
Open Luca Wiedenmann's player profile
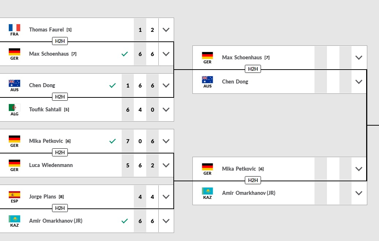pos(51,165)
